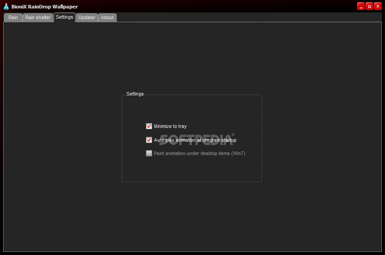Viewport: 385px width, 255px height.
Task: Go to the Updater tab
Action: [86, 17]
